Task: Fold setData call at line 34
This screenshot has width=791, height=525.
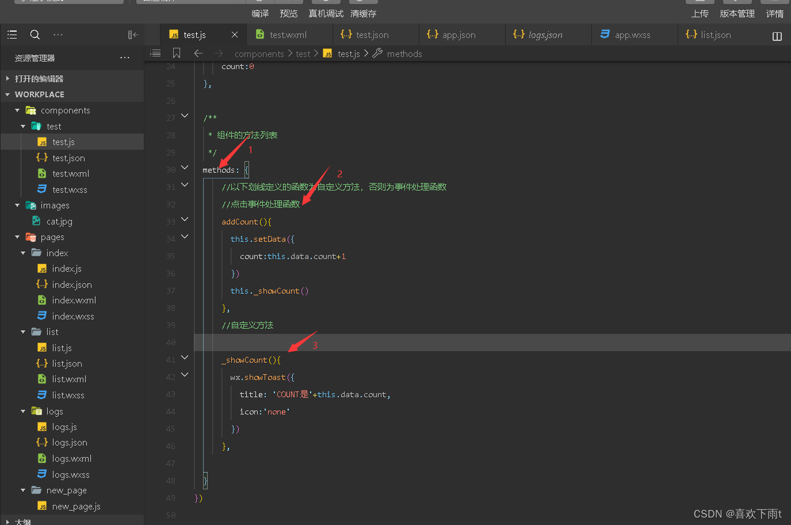Action: 185,237
